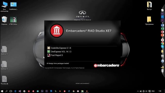The width and height of the screenshot is (165, 93).
Task: Open File Explorer taskbar icon
Action: (82, 91)
